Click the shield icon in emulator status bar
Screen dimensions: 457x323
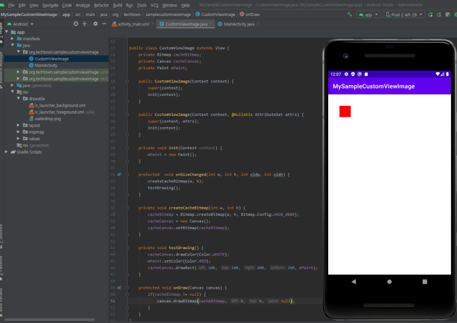coord(353,74)
